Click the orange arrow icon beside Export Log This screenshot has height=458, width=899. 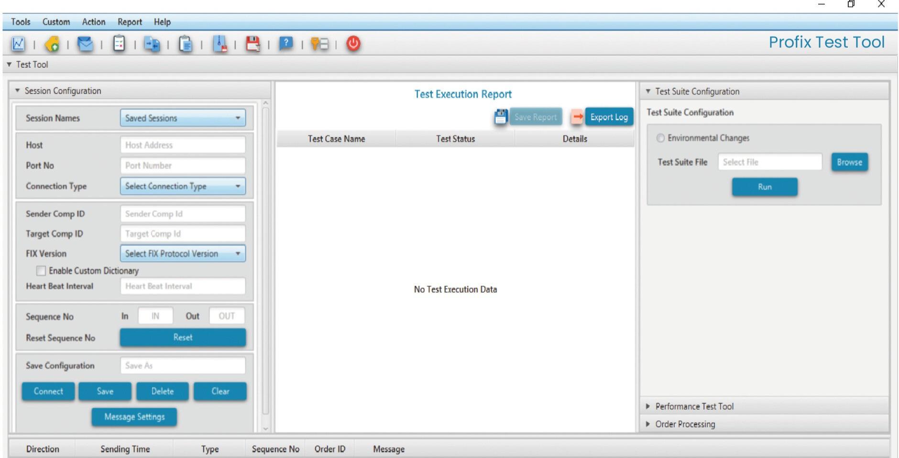(x=577, y=117)
